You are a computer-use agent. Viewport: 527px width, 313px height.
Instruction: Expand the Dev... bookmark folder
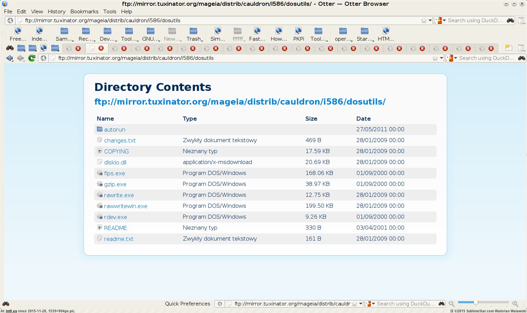[x=108, y=35]
